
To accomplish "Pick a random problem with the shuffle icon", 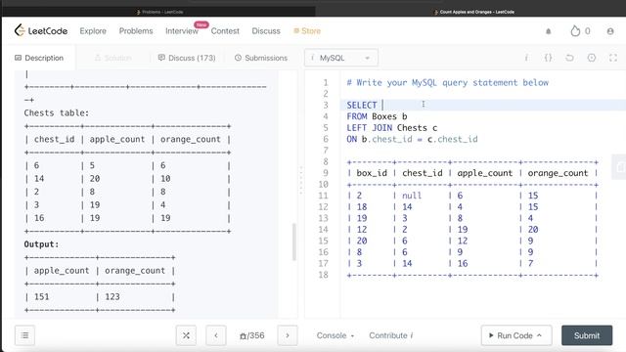I will click(x=186, y=335).
